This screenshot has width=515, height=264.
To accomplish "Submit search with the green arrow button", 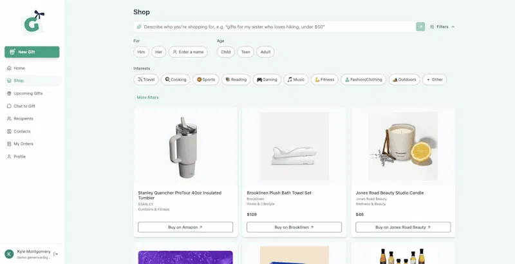I will click(420, 26).
